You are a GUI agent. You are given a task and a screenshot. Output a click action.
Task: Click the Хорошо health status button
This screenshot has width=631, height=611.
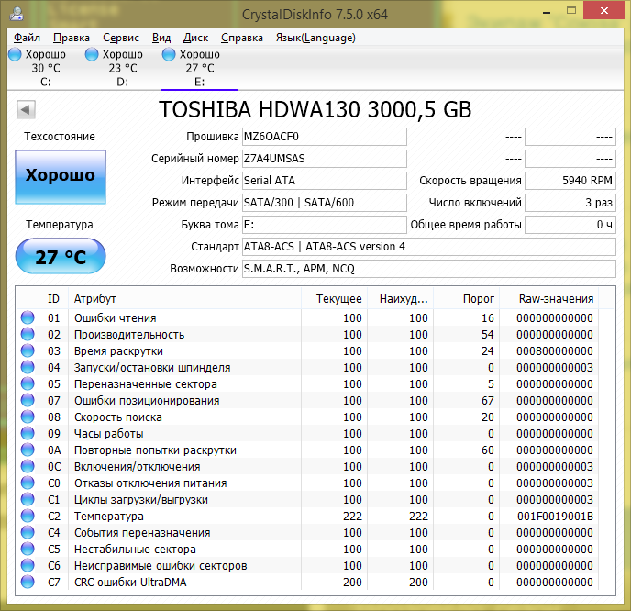coord(61,177)
